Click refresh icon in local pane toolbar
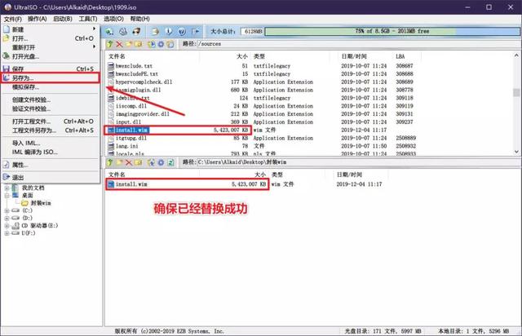Viewport: 522px width, 336px height. pyautogui.click(x=170, y=162)
